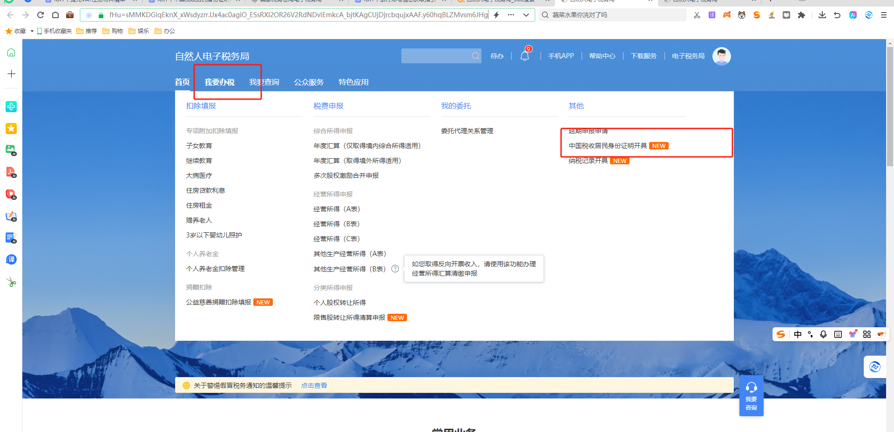Open the user avatar profile
894x432 pixels.
point(721,56)
